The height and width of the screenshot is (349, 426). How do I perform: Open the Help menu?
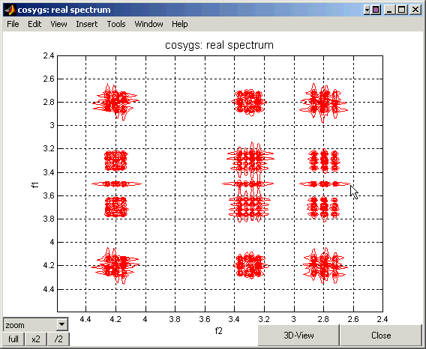point(179,24)
